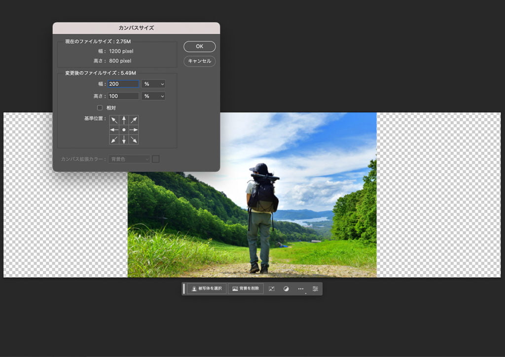The height and width of the screenshot is (357, 505).
Task: Choose the middle-left anchor arrow
Action: point(114,130)
